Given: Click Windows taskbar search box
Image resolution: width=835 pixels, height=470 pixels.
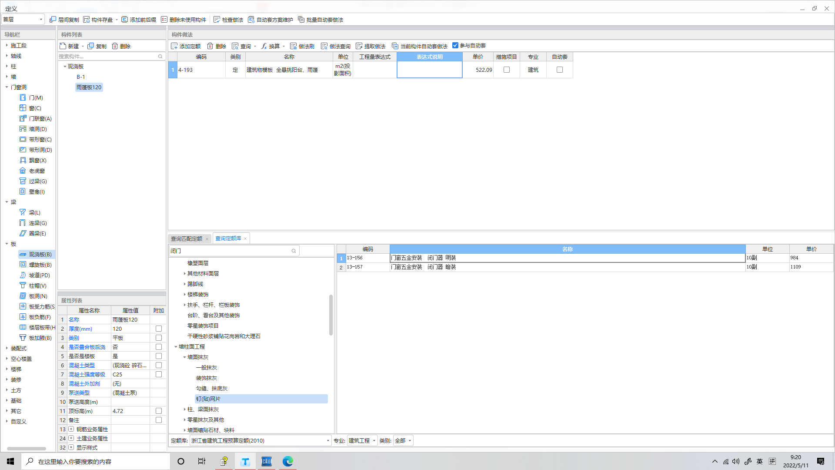Looking at the screenshot, I should click(96, 461).
